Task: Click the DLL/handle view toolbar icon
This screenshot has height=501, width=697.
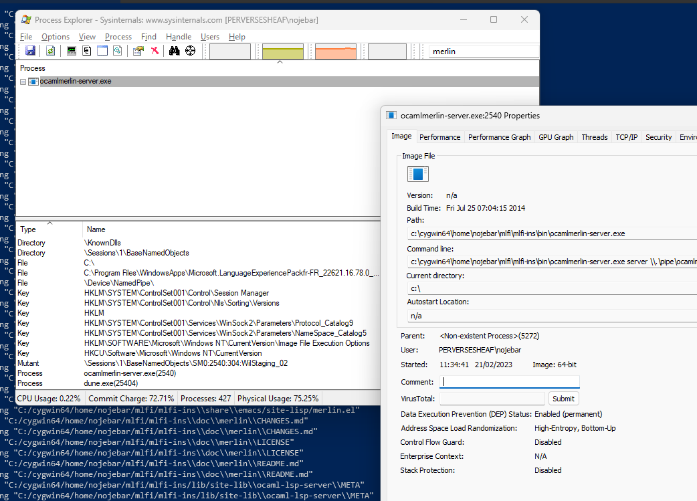Action: click(x=117, y=51)
